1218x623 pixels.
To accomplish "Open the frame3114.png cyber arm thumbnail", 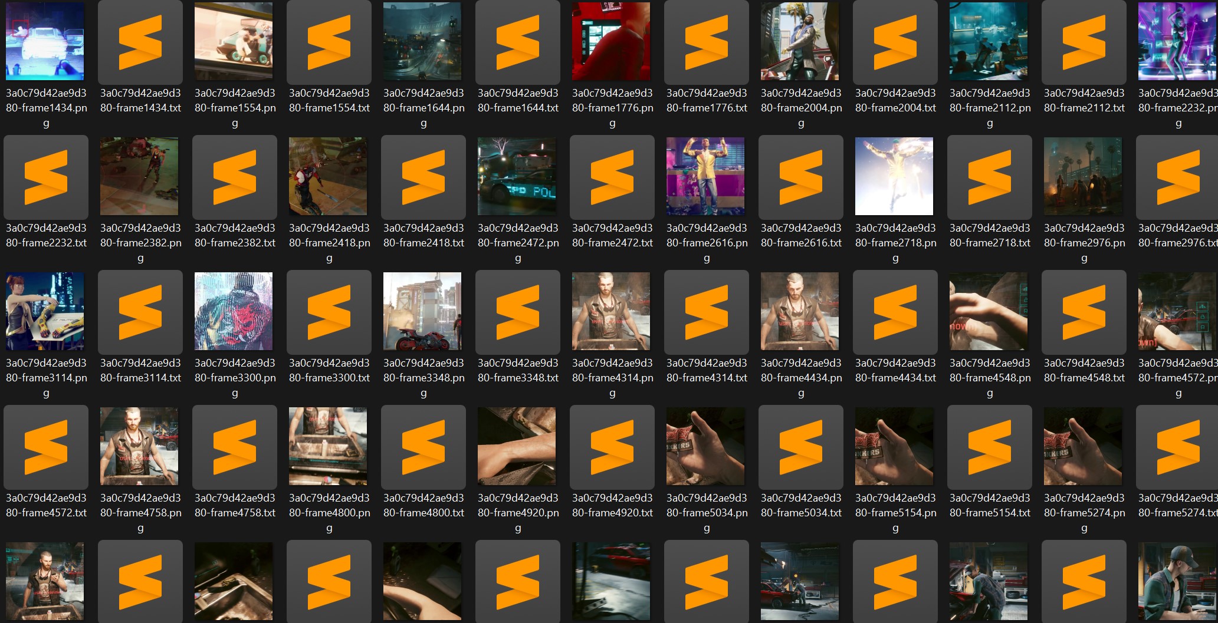I will pos(45,311).
